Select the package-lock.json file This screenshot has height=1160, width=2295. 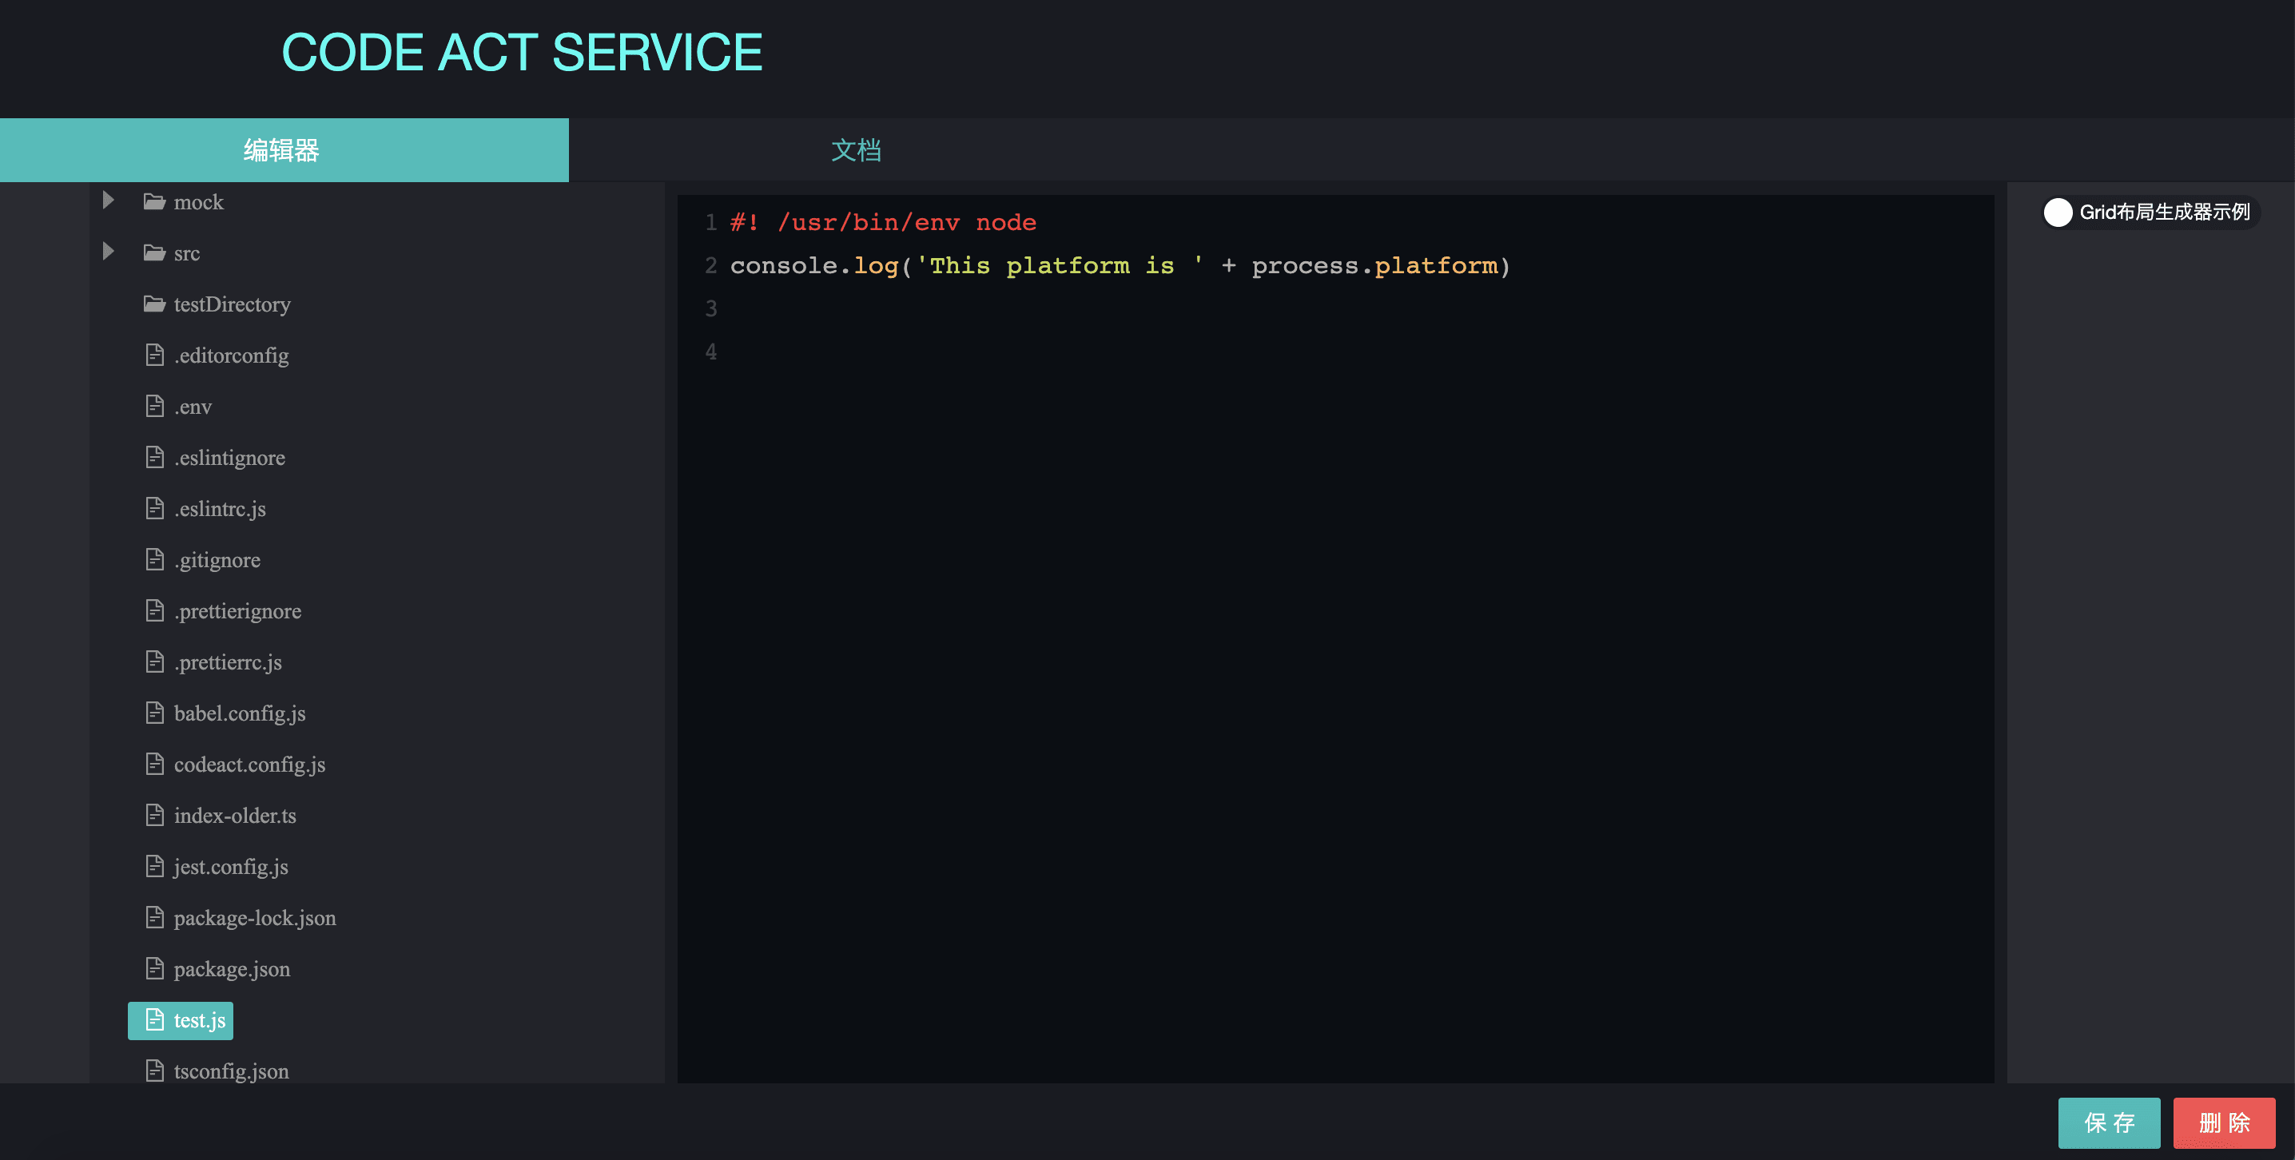coord(254,917)
